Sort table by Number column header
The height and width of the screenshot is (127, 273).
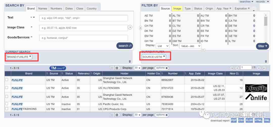173,74
